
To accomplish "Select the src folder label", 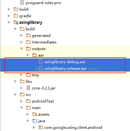I will coord(28,95).
